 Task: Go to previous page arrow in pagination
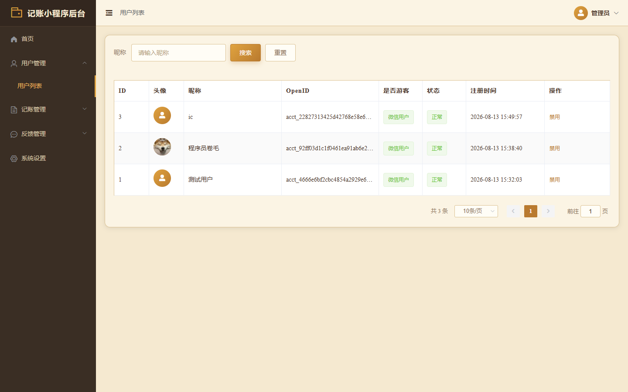click(513, 211)
